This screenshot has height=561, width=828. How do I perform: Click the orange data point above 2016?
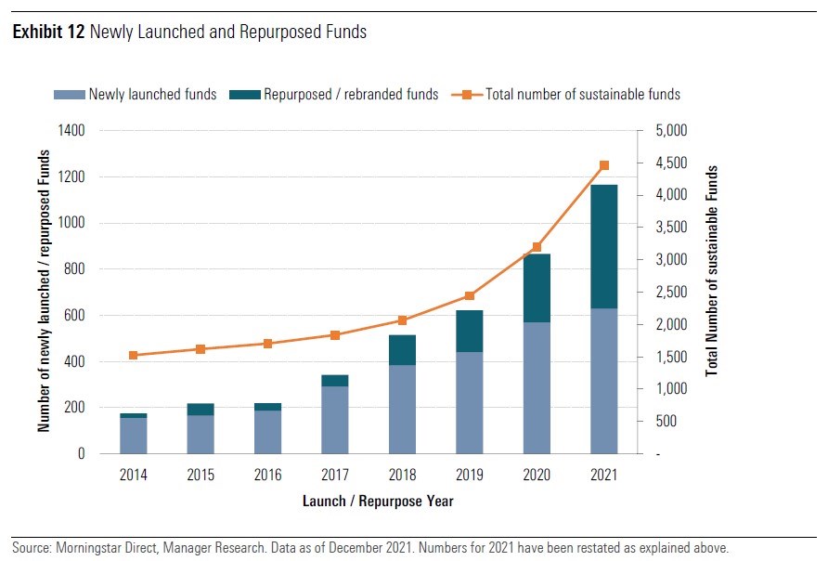[267, 344]
